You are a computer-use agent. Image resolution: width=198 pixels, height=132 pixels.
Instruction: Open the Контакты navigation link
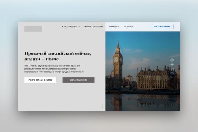pyautogui.click(x=128, y=27)
